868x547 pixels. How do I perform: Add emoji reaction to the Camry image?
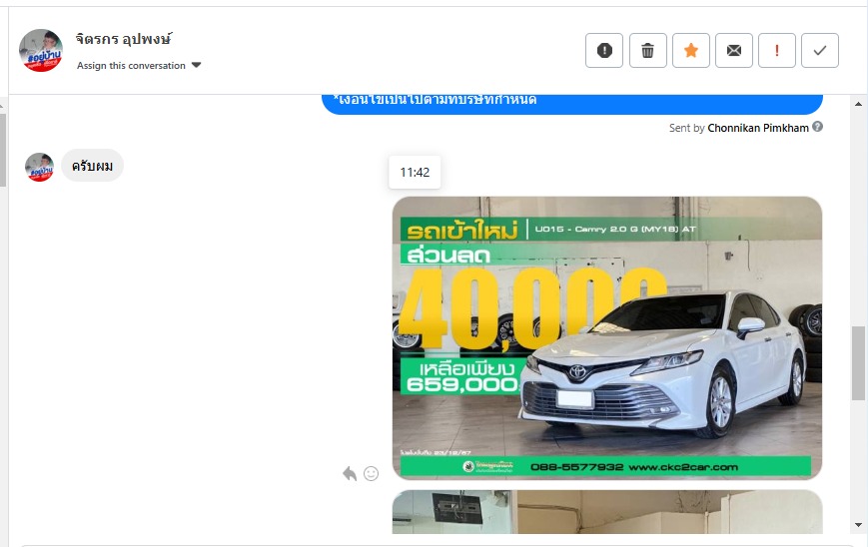[x=371, y=473]
